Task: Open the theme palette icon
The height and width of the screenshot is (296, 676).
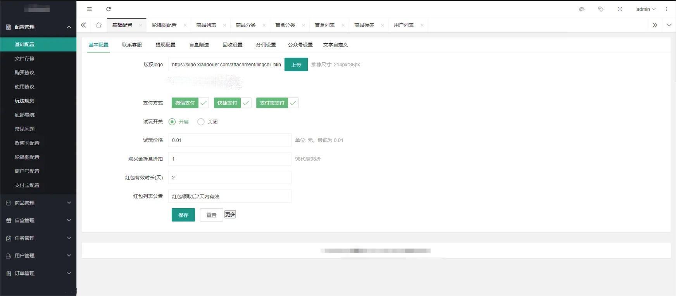Action: tap(582, 9)
